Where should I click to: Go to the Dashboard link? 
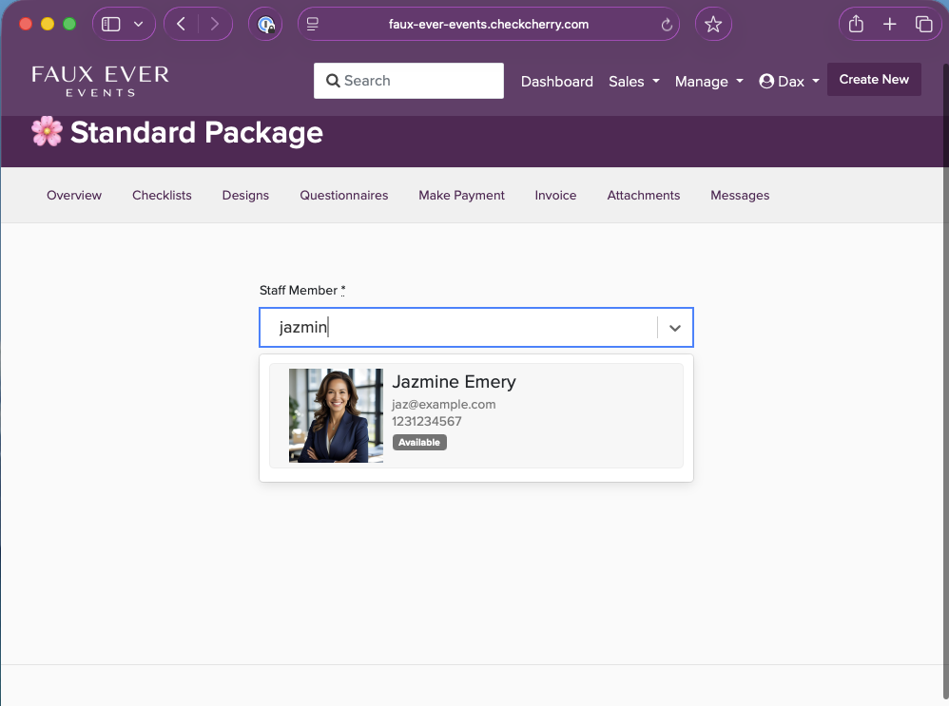(557, 82)
